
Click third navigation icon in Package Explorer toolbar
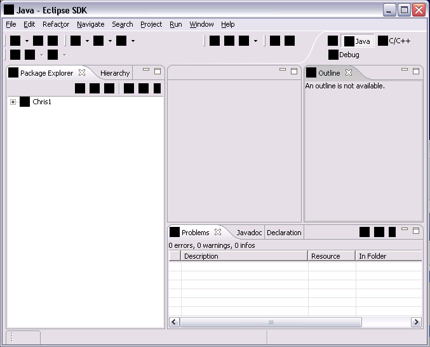109,88
